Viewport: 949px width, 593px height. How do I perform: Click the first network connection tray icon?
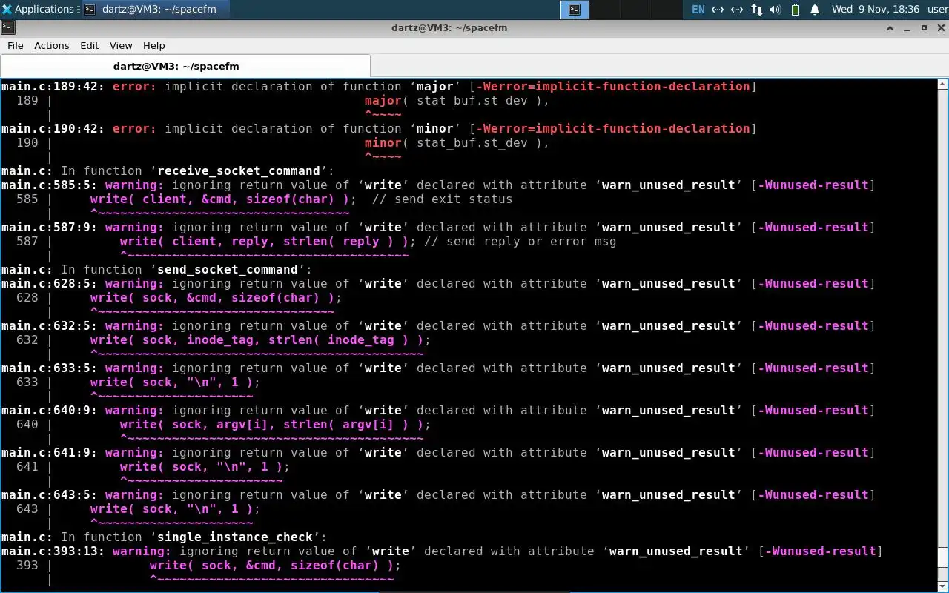pos(718,9)
